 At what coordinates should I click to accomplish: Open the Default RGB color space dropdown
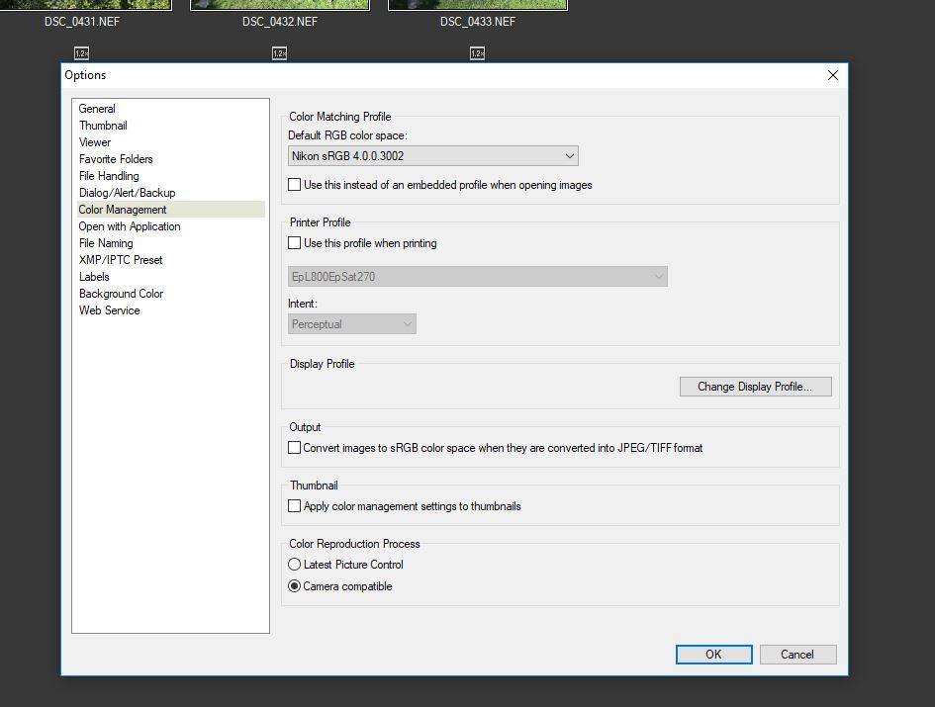433,156
